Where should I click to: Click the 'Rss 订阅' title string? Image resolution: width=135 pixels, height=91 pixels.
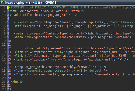[x=119, y=56]
